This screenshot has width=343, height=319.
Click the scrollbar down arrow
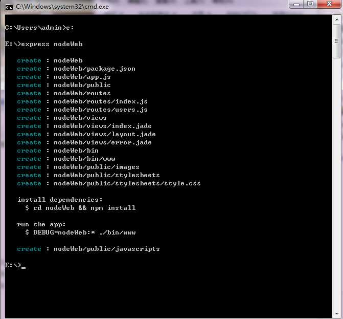[337, 314]
